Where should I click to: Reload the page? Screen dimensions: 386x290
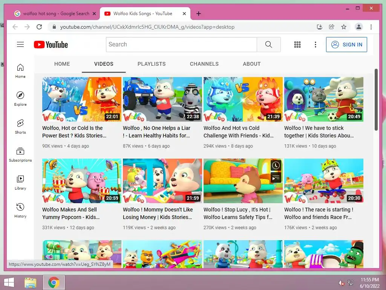[x=39, y=27]
